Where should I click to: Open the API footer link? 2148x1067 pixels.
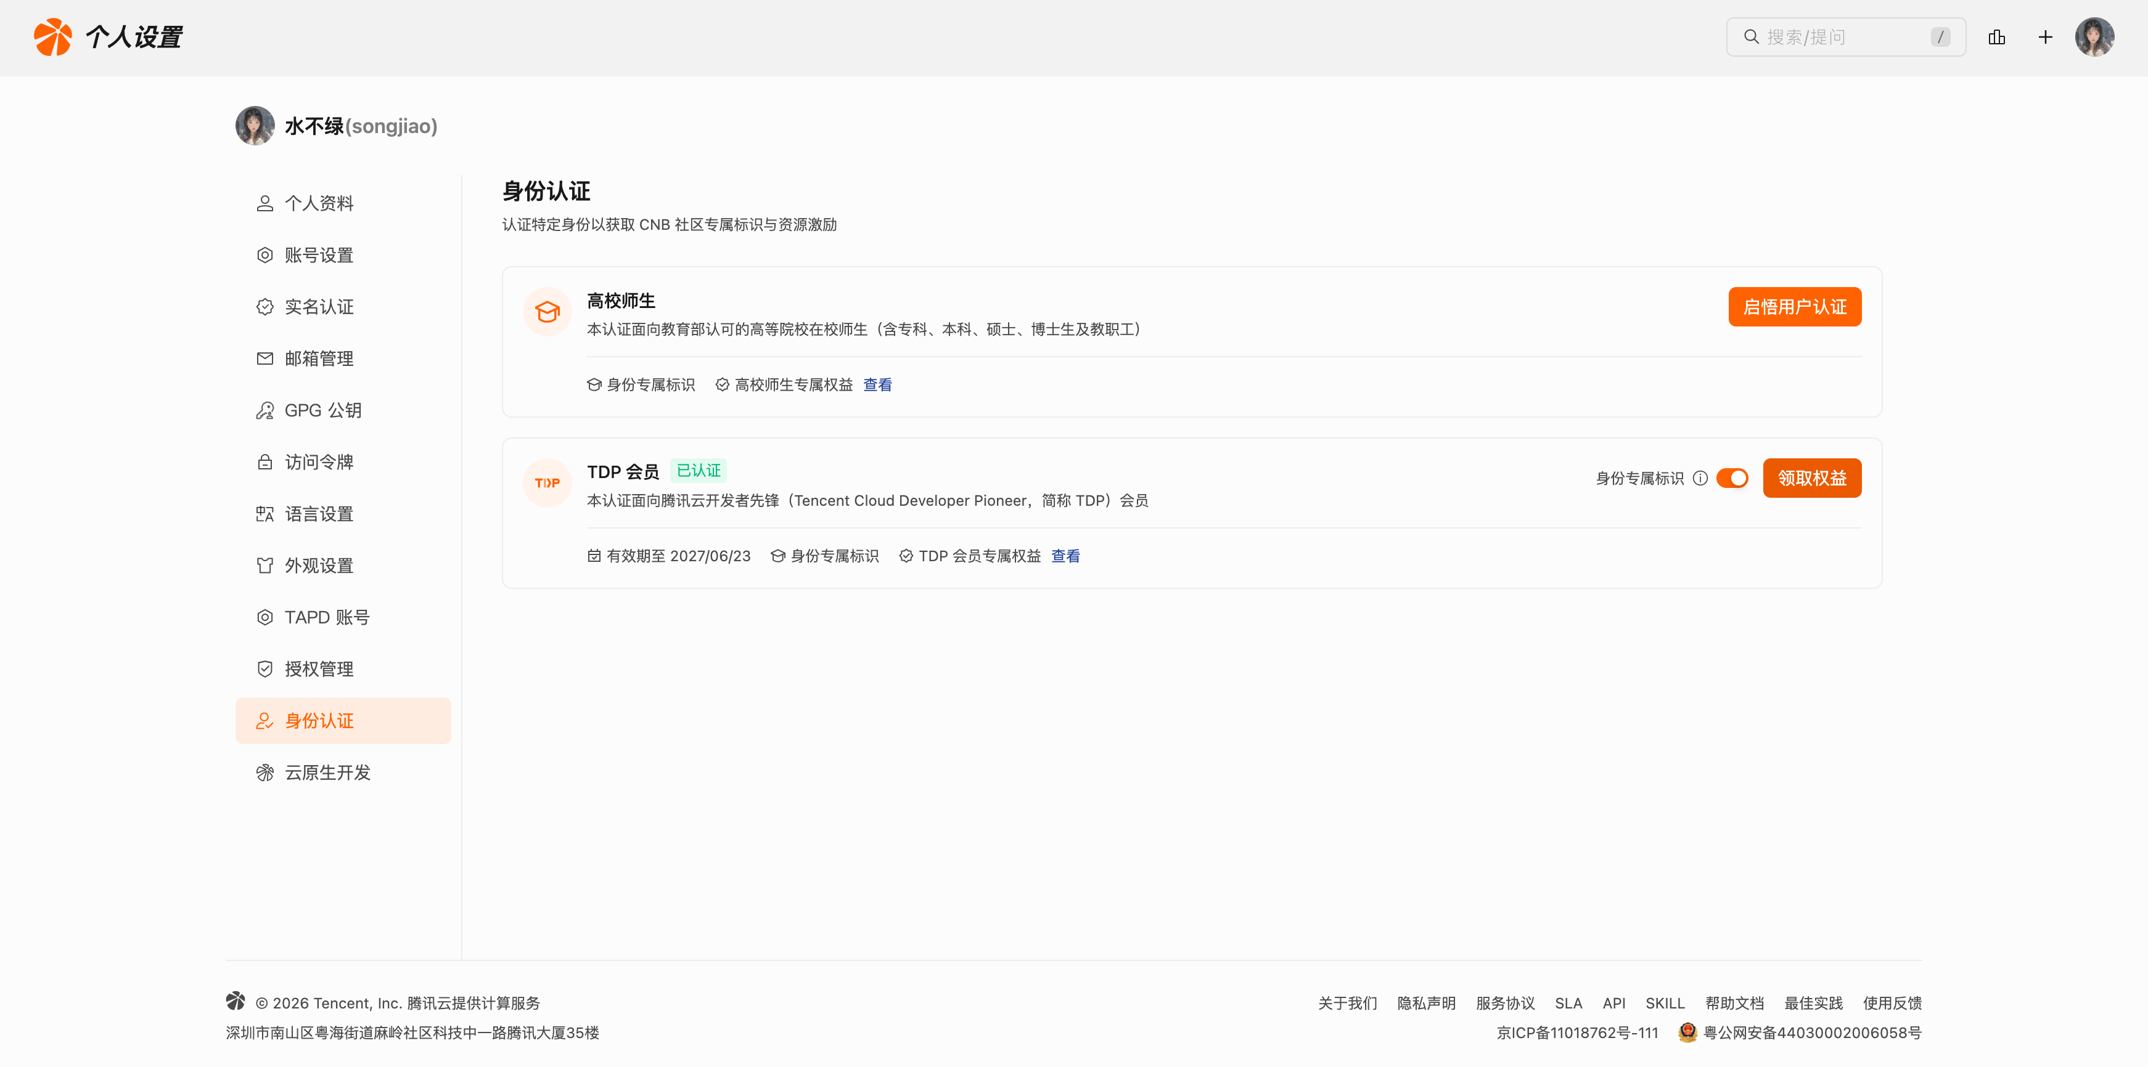pos(1614,1003)
